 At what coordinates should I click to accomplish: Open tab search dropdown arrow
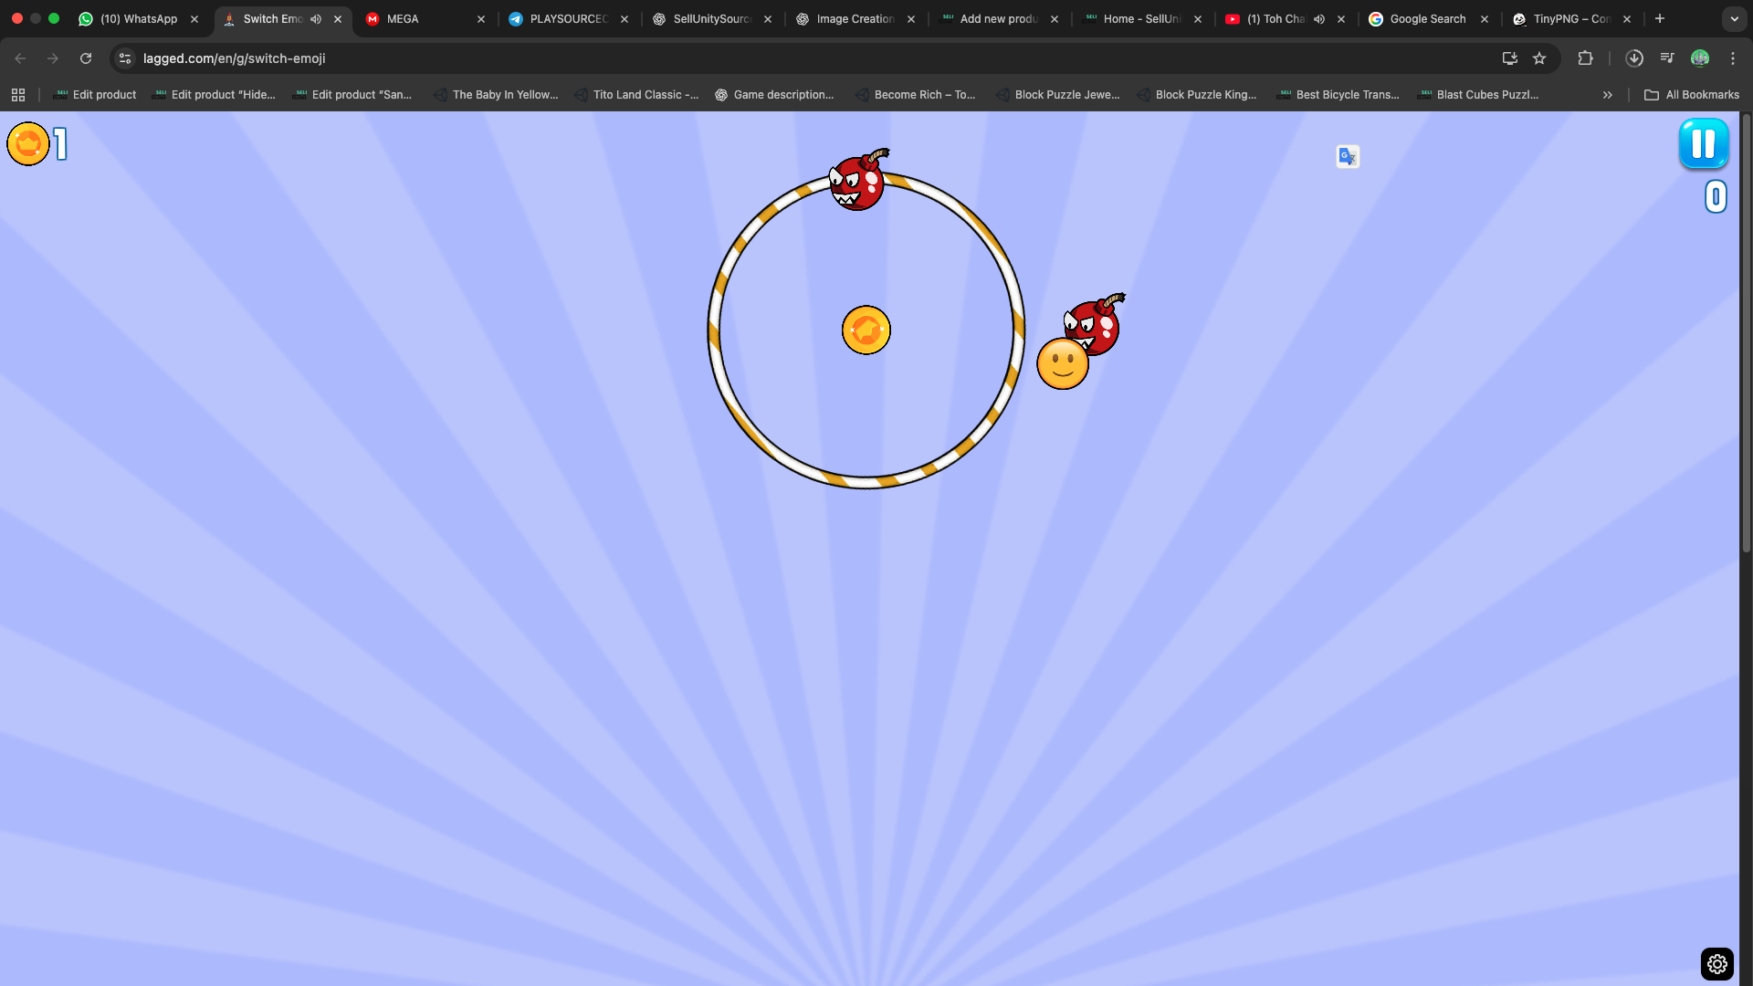[1734, 19]
